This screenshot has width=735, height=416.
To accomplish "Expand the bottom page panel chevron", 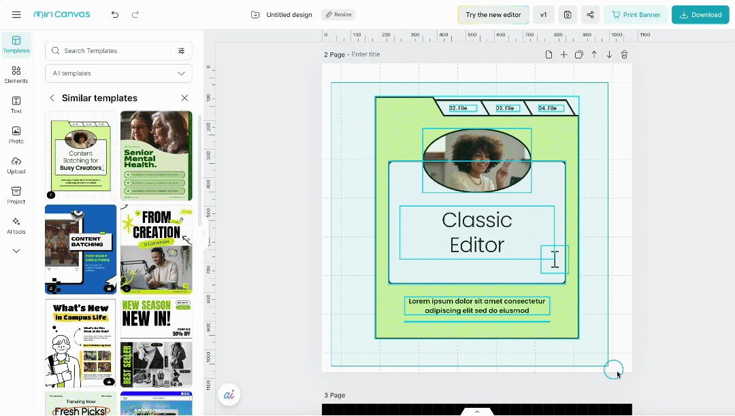I will (477, 412).
